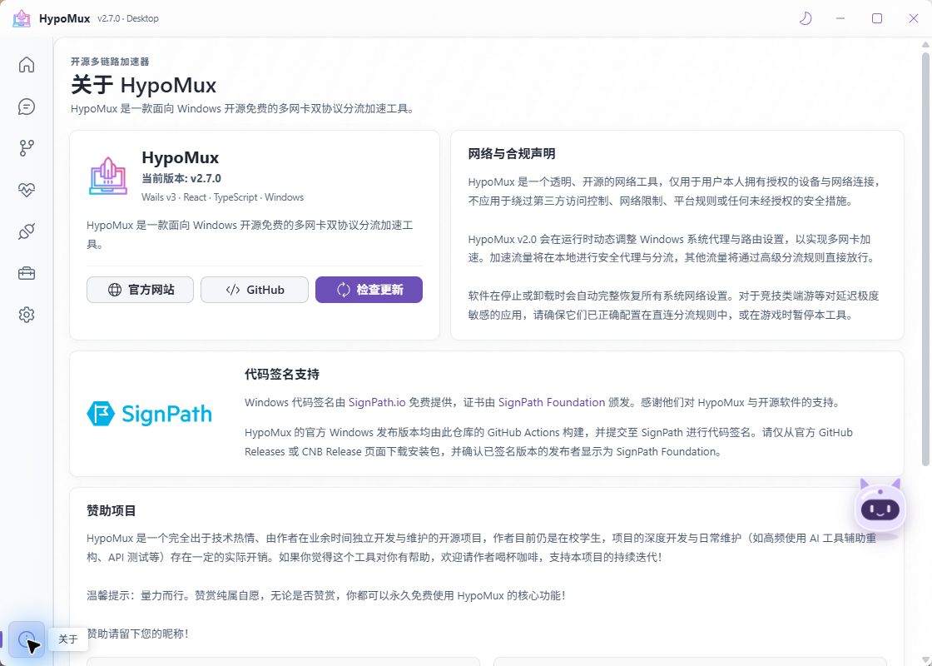
Task: Click the SignPath logo image
Action: coord(149,414)
